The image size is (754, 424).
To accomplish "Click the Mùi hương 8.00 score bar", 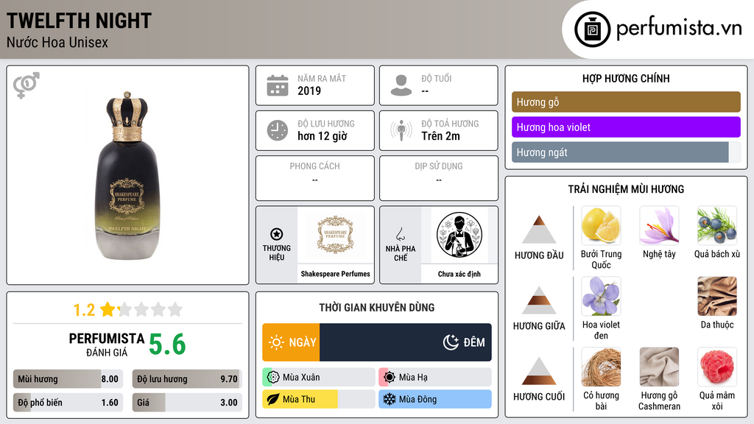I will (68, 379).
